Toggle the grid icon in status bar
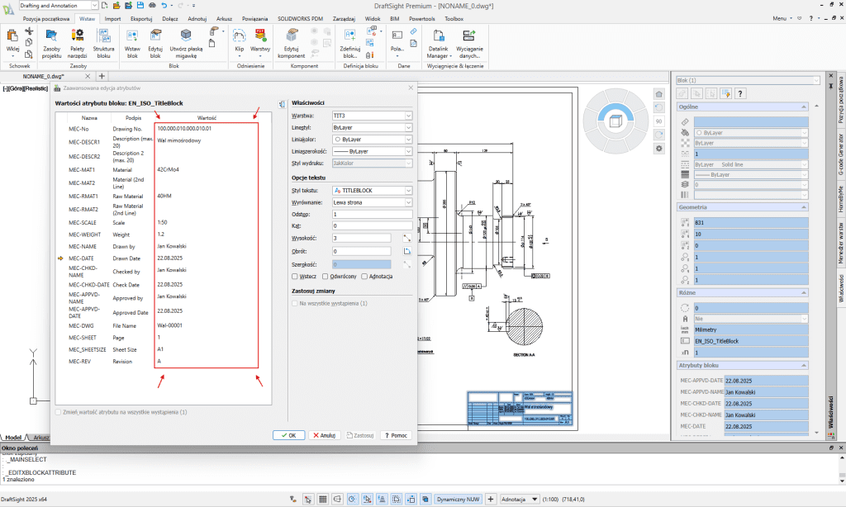The width and height of the screenshot is (846, 507). pyautogui.click(x=323, y=499)
